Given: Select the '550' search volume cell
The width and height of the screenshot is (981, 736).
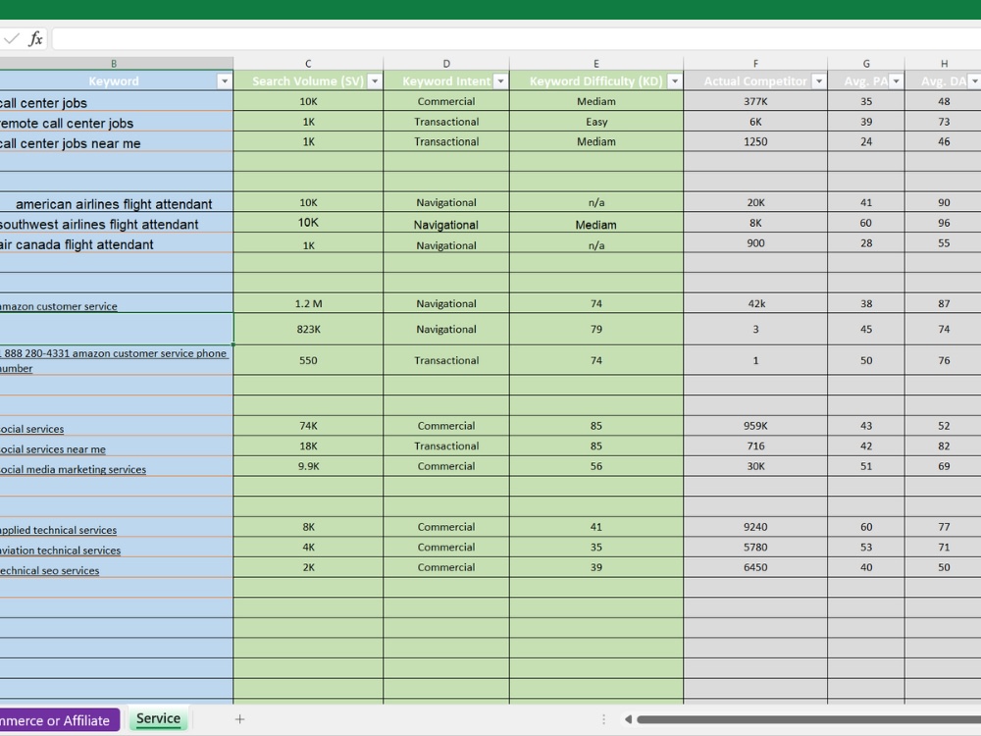Looking at the screenshot, I should pyautogui.click(x=308, y=360).
